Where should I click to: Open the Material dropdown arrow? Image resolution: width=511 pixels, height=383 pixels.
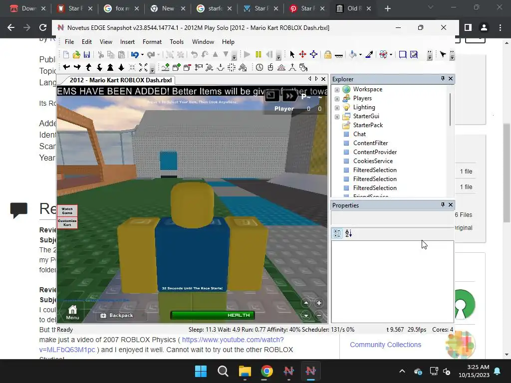(x=391, y=55)
